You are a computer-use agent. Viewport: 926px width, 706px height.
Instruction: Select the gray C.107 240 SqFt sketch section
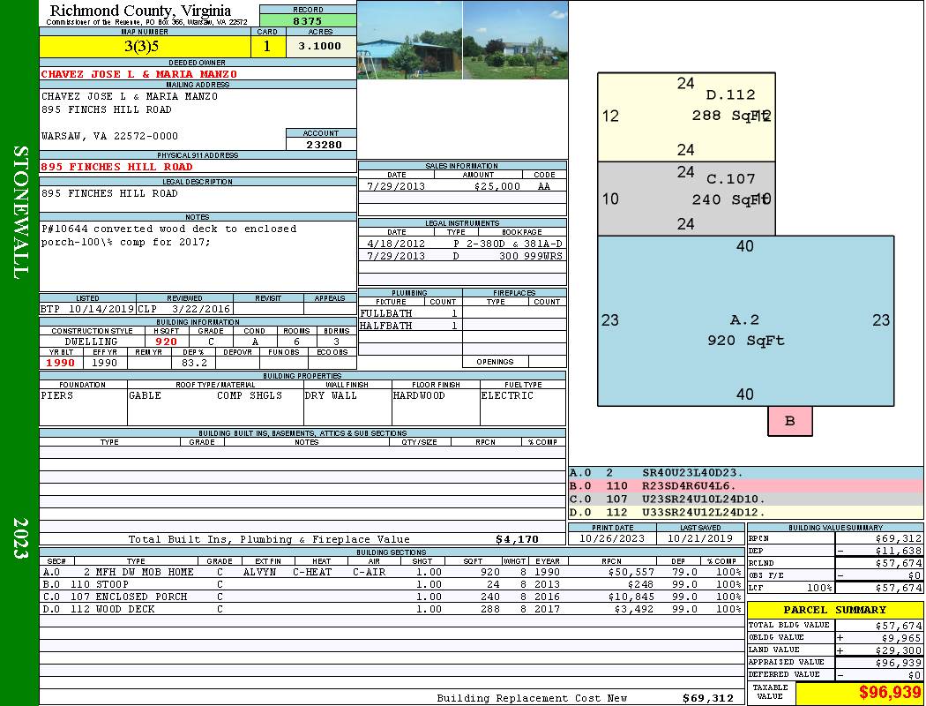(x=686, y=199)
